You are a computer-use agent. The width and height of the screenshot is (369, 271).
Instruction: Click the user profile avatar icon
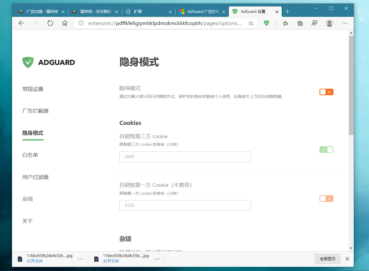(329, 23)
